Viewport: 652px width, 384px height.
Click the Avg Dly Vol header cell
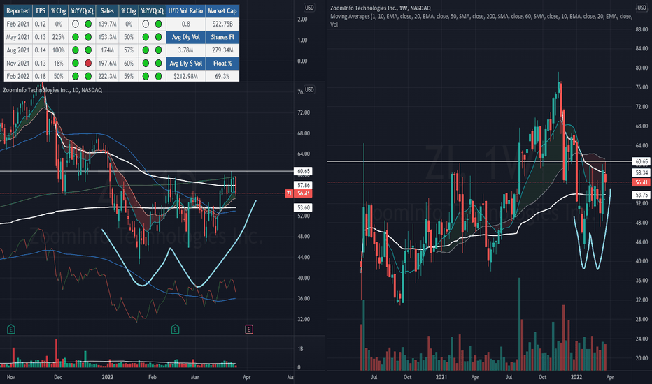click(185, 37)
